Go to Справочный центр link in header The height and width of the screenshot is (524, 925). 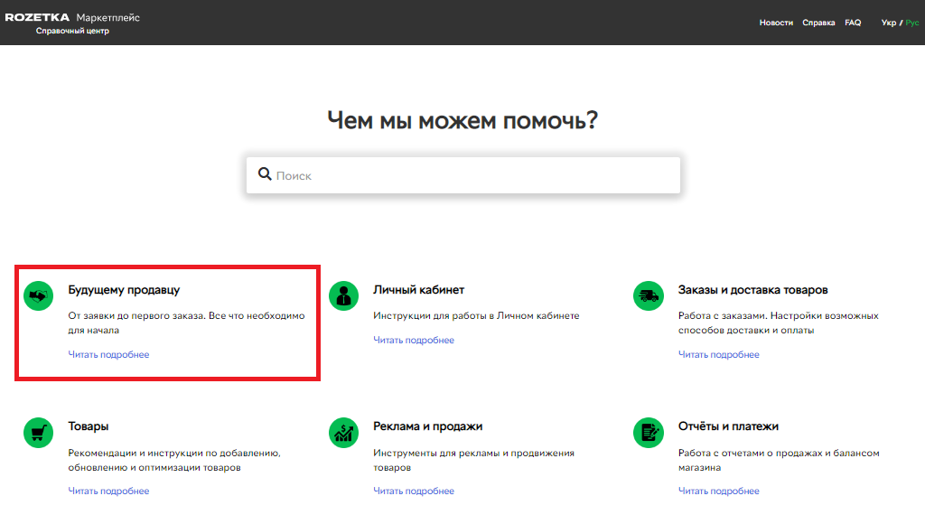point(72,32)
